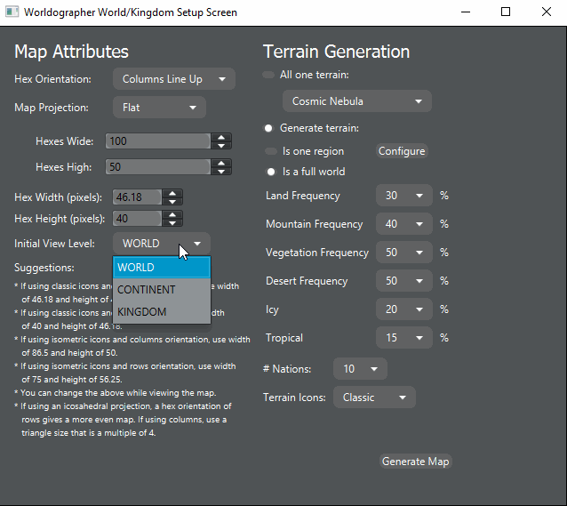Screen dimensions: 567x506
Task: Click the Hexes Wide input field
Action: click(157, 141)
